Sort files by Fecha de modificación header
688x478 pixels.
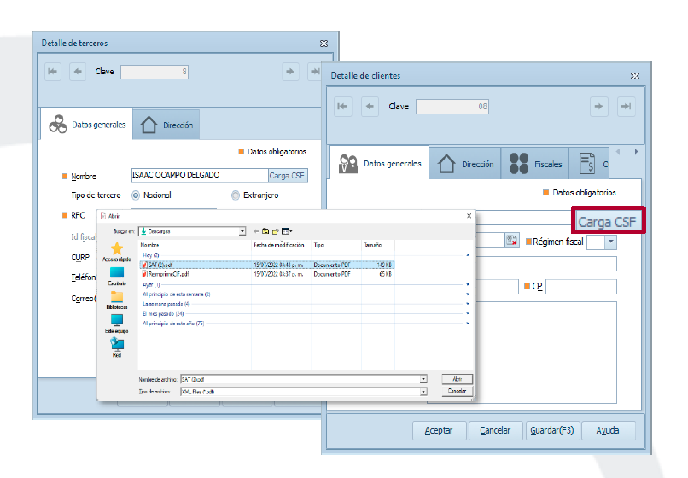pos(281,245)
